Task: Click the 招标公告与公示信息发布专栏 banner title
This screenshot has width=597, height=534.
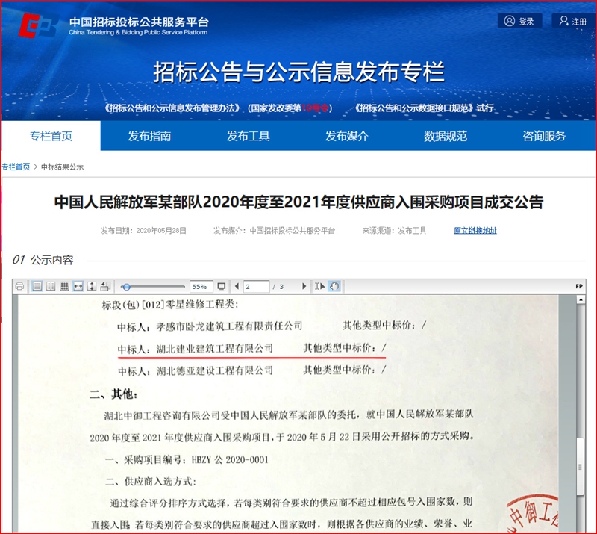Action: 299,72
